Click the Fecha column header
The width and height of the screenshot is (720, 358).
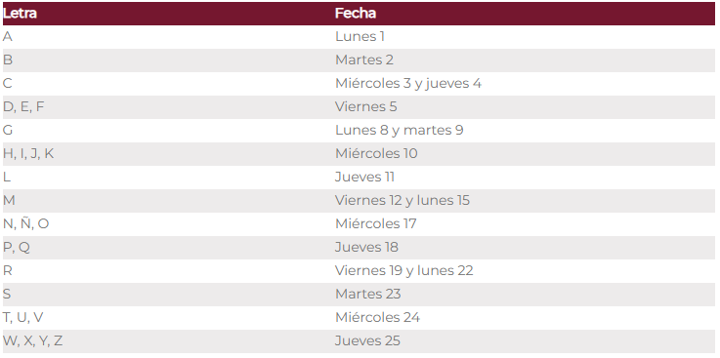pos(356,14)
